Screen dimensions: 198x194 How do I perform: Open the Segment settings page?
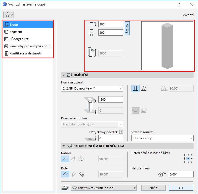[28, 32]
